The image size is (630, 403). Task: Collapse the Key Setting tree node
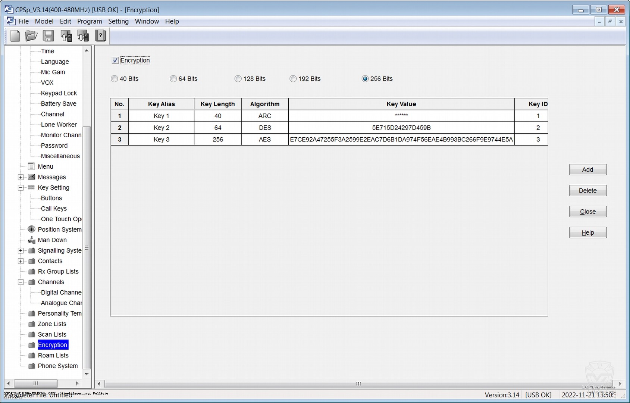tap(21, 188)
